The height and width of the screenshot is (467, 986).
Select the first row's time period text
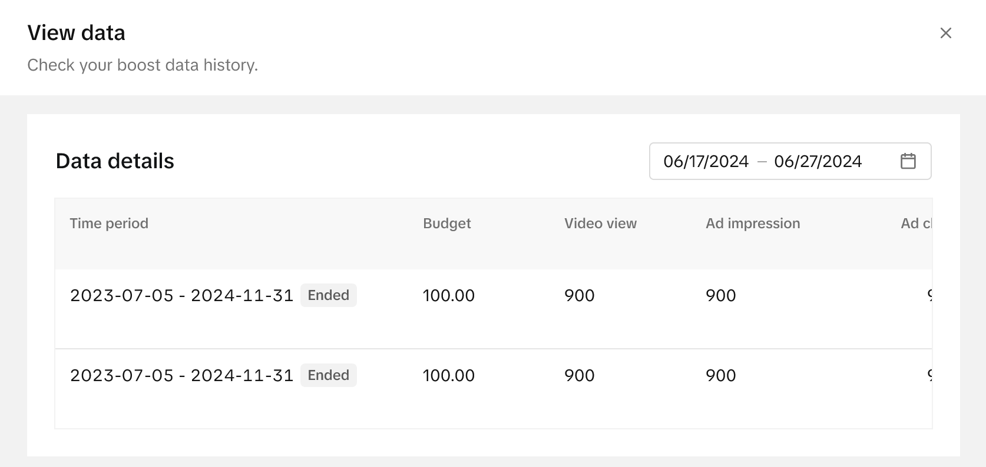[x=181, y=295]
